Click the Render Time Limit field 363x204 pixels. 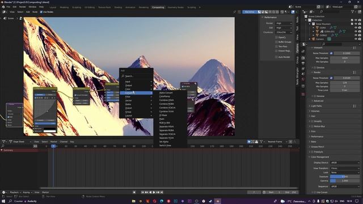(x=345, y=90)
